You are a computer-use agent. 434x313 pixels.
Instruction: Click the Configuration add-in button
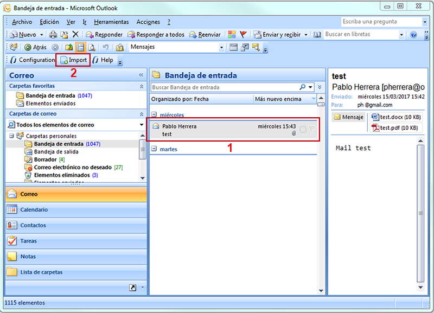click(x=33, y=60)
